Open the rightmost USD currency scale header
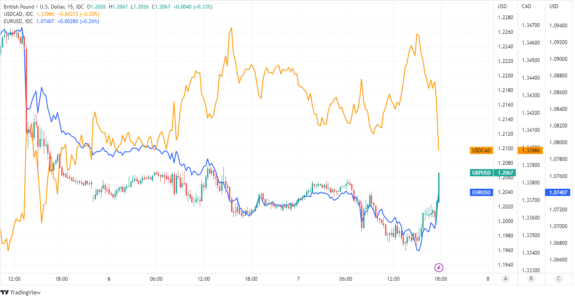The height and width of the screenshot is (297, 575). pos(554,6)
